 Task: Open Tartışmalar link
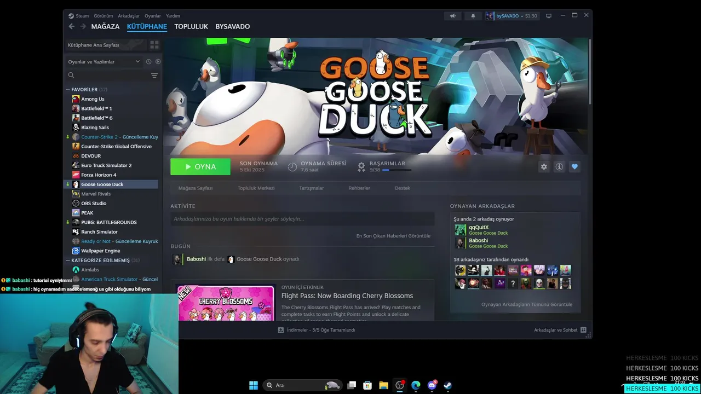[311, 188]
